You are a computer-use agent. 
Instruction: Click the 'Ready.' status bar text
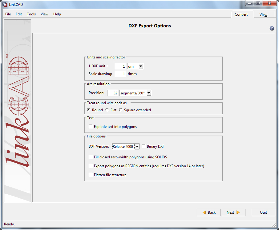coord(9,224)
